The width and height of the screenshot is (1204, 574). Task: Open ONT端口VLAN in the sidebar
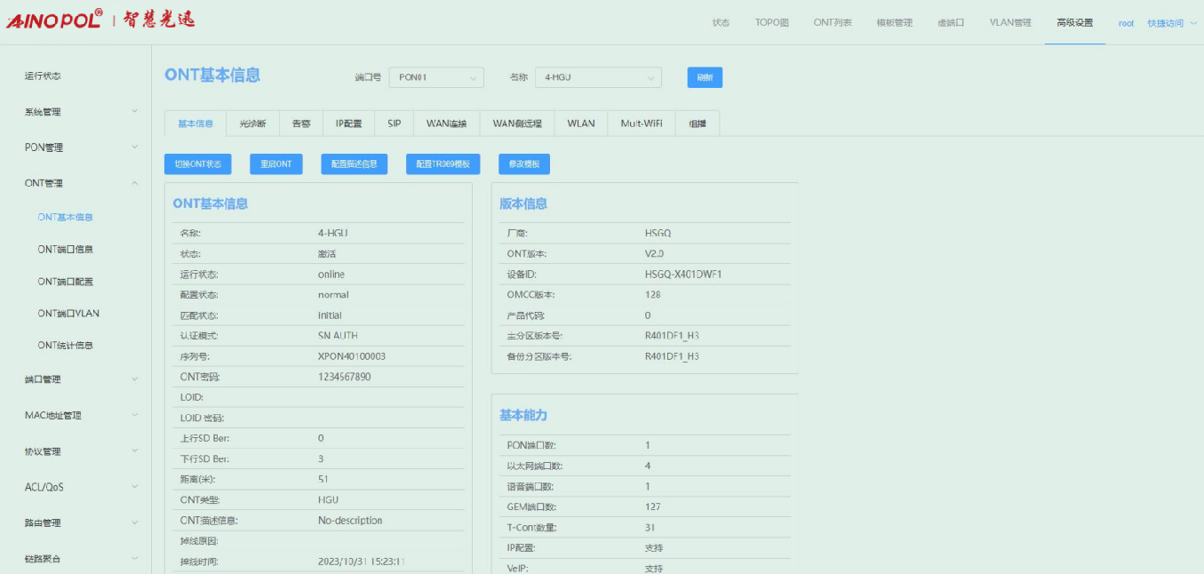coord(68,314)
